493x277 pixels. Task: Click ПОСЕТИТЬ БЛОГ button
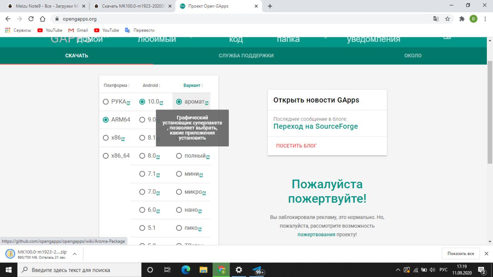(296, 146)
